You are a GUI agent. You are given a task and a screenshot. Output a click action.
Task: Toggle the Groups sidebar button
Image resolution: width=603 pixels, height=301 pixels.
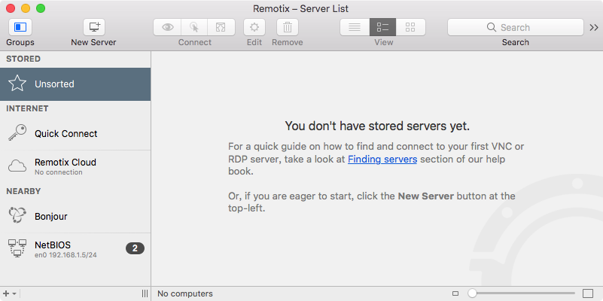[20, 27]
